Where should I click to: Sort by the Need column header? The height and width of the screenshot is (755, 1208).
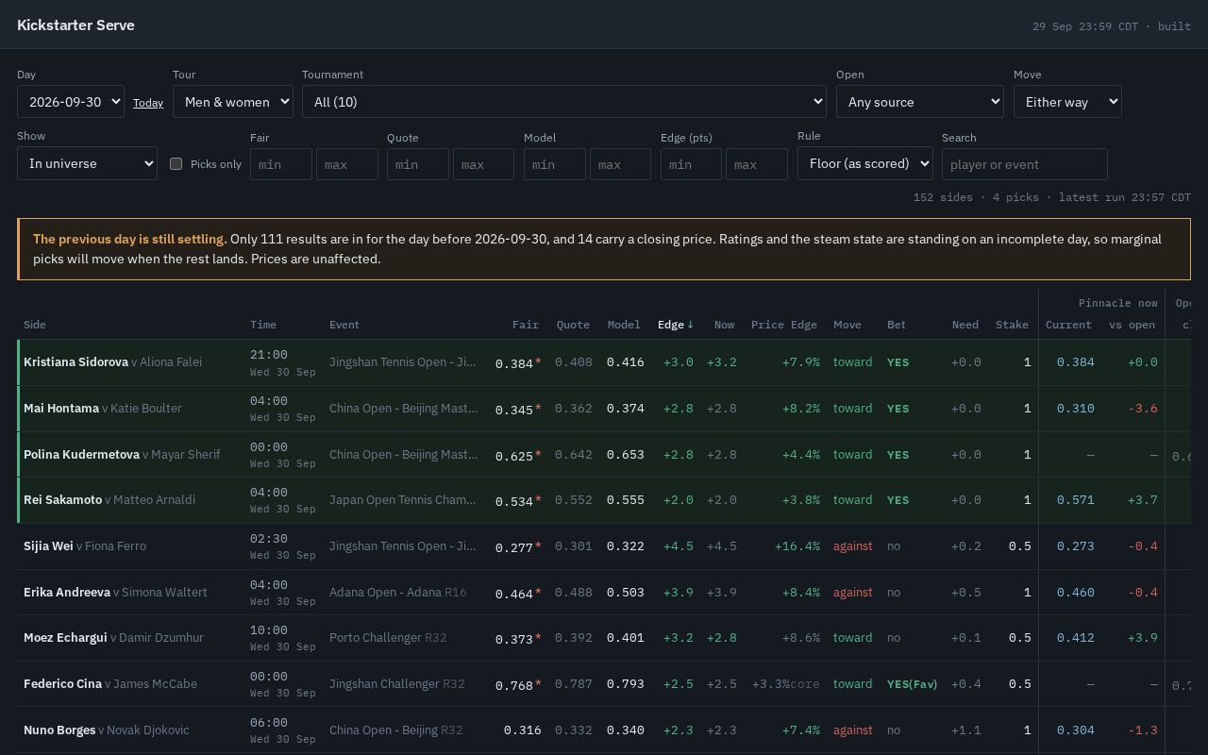(x=965, y=325)
